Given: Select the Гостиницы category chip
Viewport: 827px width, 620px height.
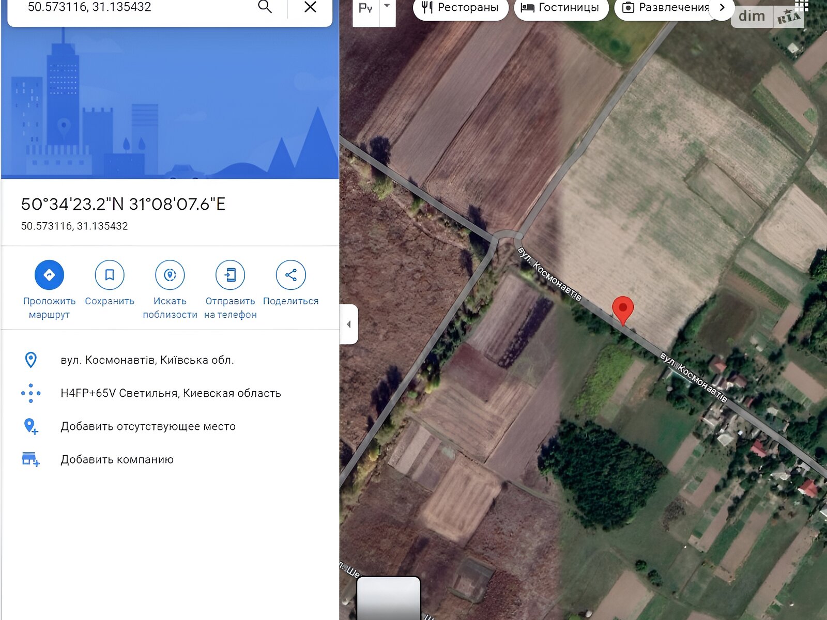Looking at the screenshot, I should [561, 8].
